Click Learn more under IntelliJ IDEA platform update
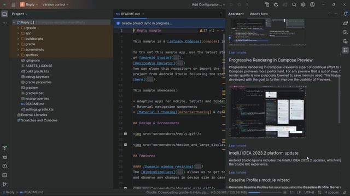This screenshot has height=196, width=350. (x=237, y=173)
